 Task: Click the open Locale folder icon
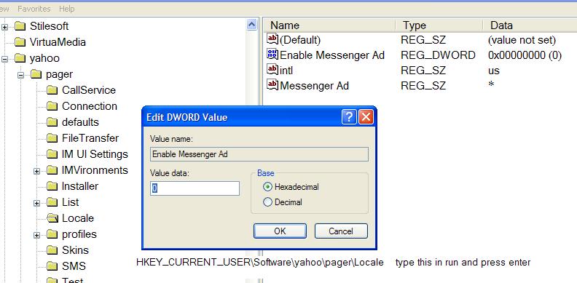[52, 218]
